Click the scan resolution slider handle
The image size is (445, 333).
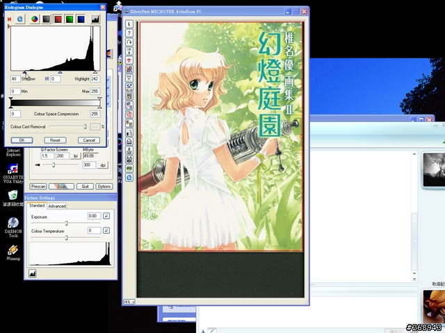click(x=54, y=165)
